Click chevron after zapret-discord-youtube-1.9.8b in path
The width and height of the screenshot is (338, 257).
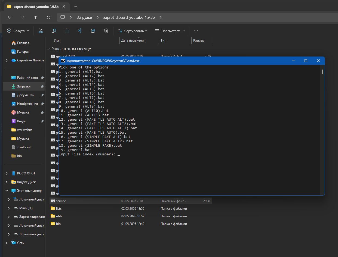161,17
